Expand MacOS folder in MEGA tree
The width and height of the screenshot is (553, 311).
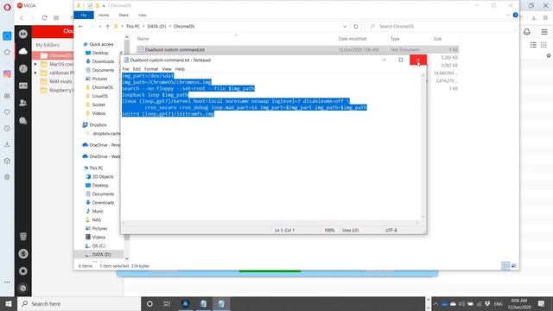(x=35, y=64)
